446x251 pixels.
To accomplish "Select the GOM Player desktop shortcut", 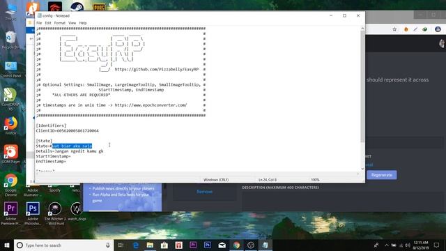I will (11, 154).
